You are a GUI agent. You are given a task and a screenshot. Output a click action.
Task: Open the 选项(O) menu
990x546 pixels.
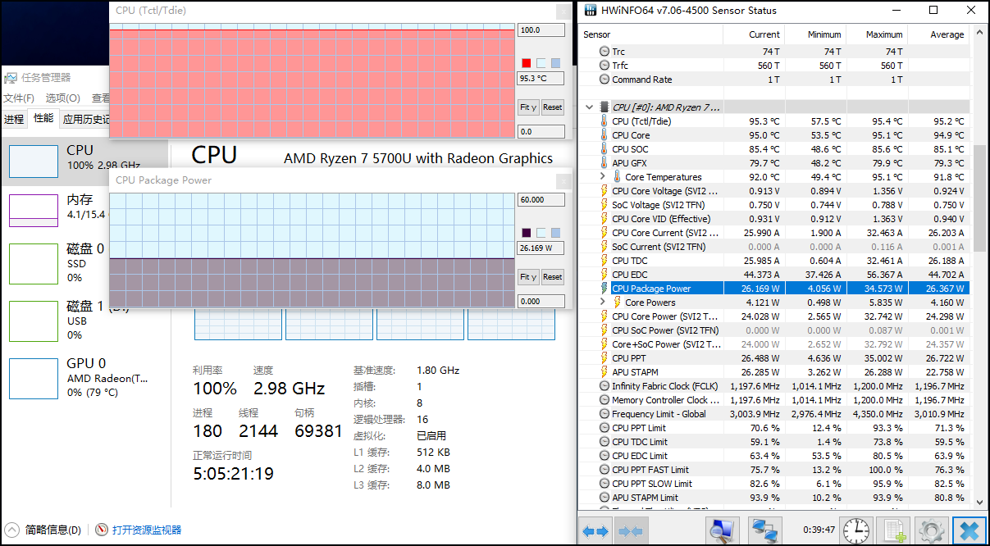pyautogui.click(x=62, y=98)
